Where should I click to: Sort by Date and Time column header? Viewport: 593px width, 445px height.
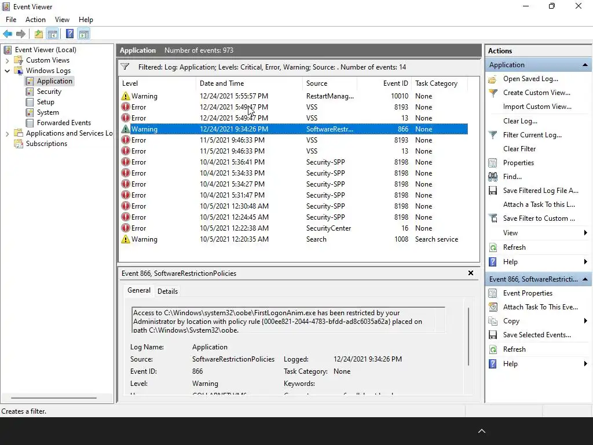click(x=250, y=83)
